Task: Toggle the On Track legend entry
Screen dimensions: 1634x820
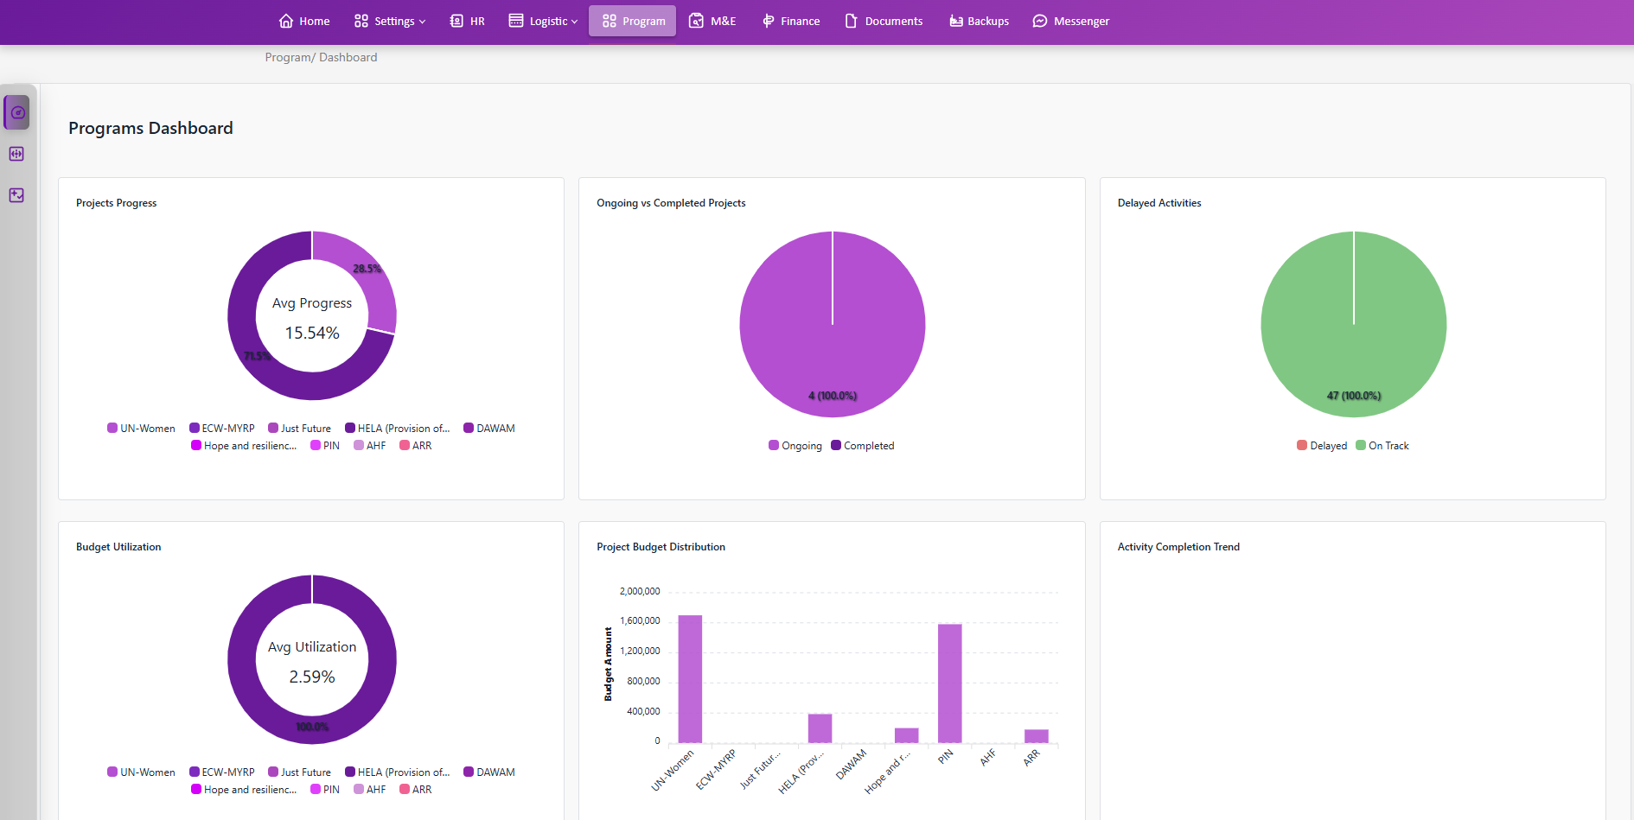Action: [1382, 445]
